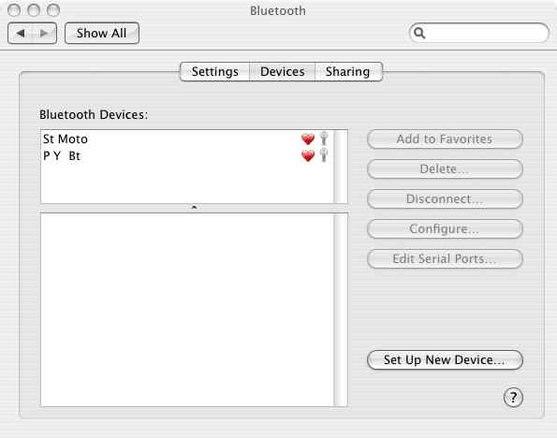Go forward with the right arrow button
This screenshot has height=438, width=557.
point(44,33)
